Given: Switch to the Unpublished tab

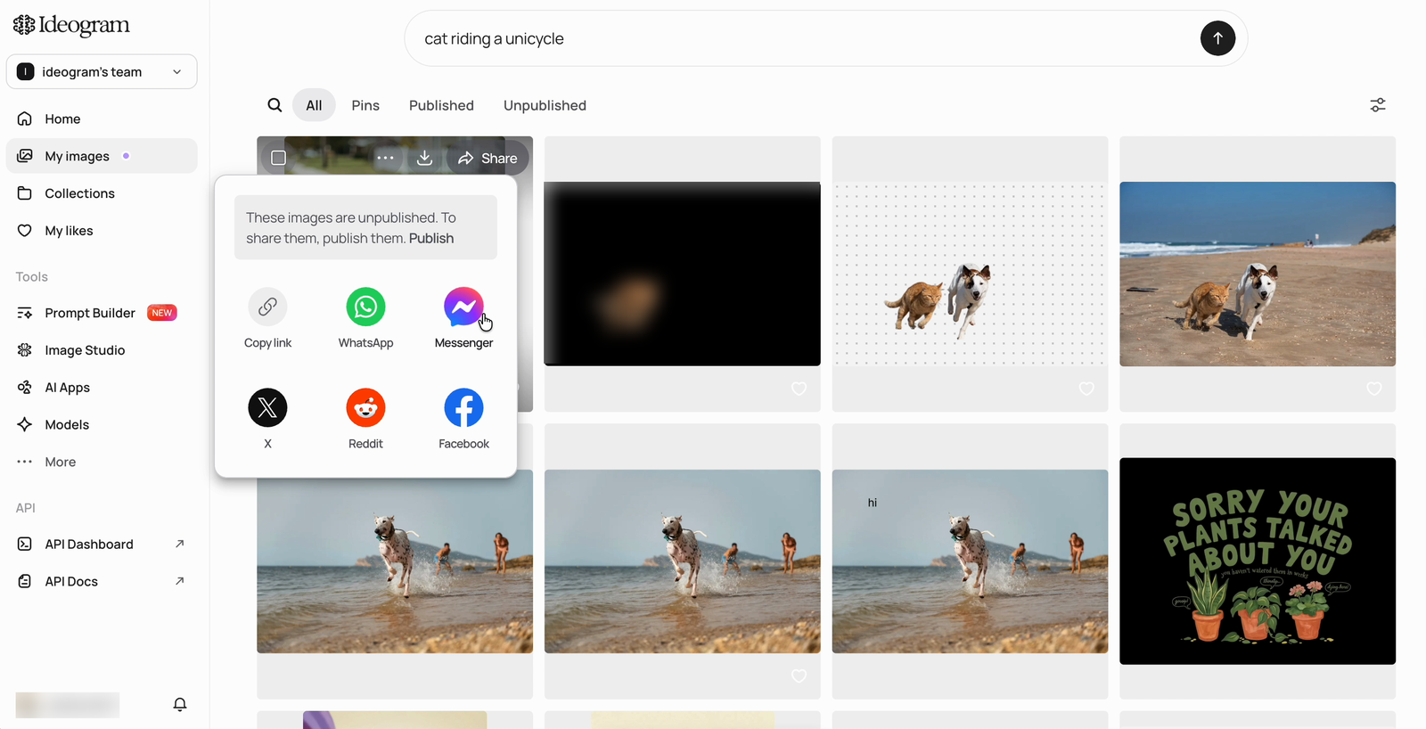Looking at the screenshot, I should [x=545, y=105].
